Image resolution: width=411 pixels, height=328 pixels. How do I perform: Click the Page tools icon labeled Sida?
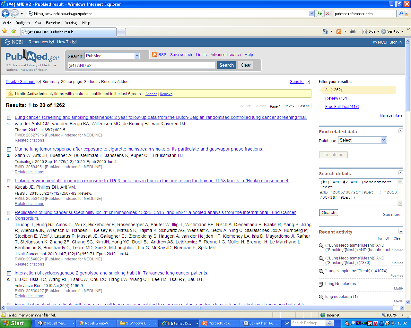(365, 31)
